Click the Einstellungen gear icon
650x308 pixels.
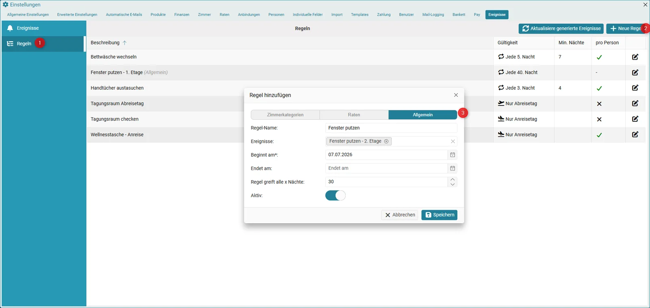(x=5, y=4)
